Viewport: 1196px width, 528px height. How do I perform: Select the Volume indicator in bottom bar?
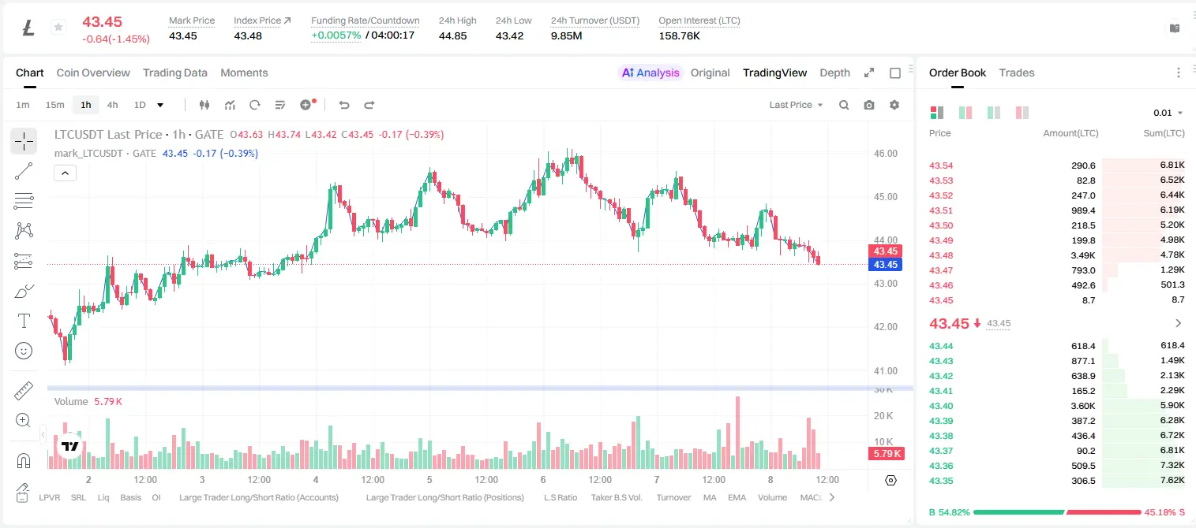pyautogui.click(x=772, y=497)
